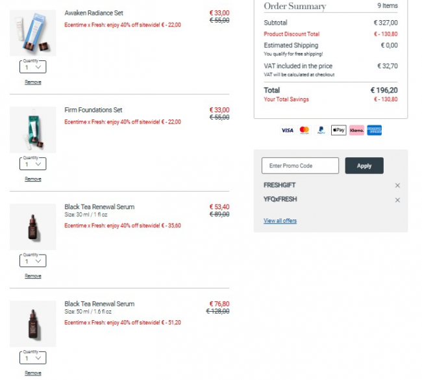This screenshot has width=422, height=380.
Task: Remove the YFQxFRESH promo code
Action: (x=397, y=200)
